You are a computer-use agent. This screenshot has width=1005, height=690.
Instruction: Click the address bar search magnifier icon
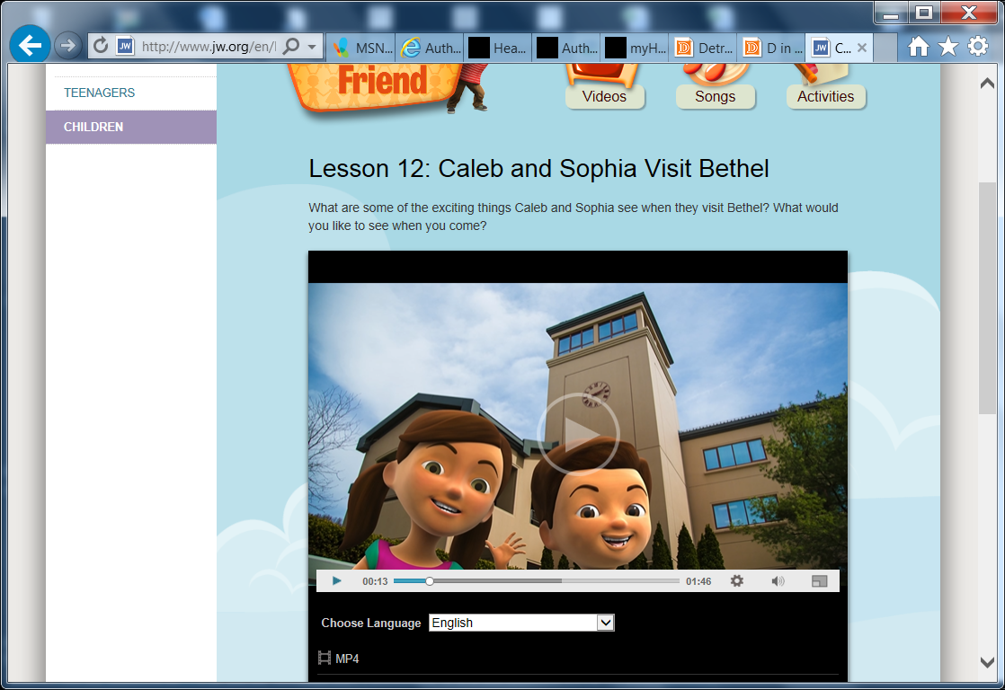coord(291,46)
